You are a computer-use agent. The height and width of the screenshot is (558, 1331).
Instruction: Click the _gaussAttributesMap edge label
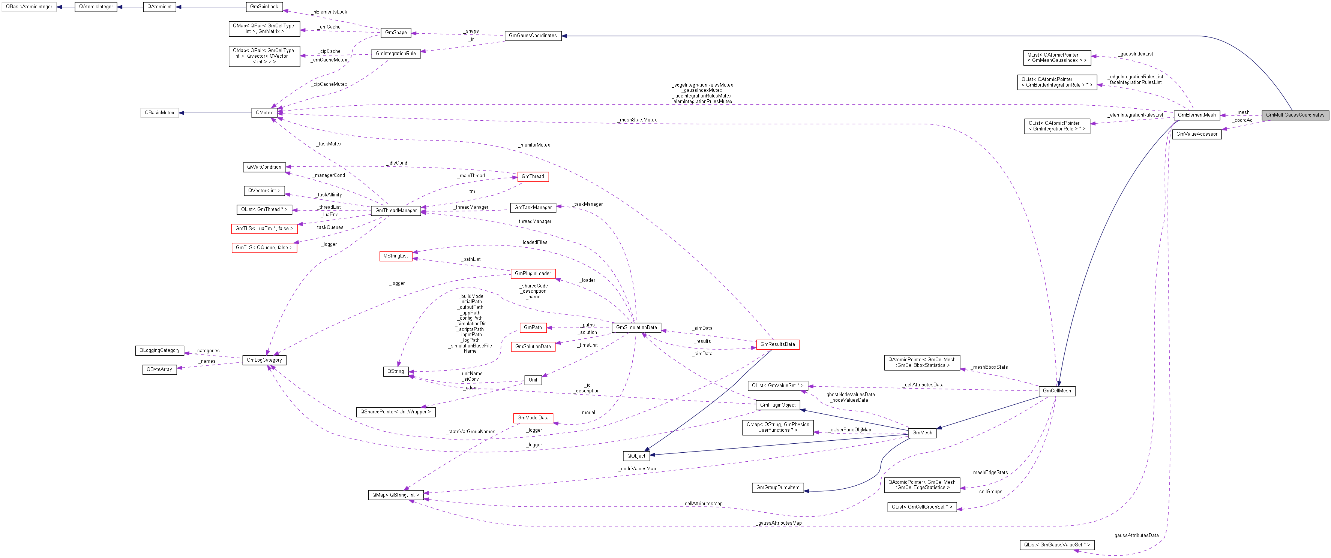point(779,524)
